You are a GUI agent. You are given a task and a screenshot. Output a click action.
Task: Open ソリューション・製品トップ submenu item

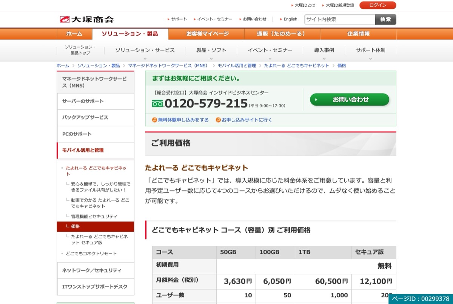tap(80, 50)
